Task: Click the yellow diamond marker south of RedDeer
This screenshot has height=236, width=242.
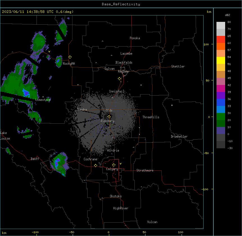Action: (120, 79)
